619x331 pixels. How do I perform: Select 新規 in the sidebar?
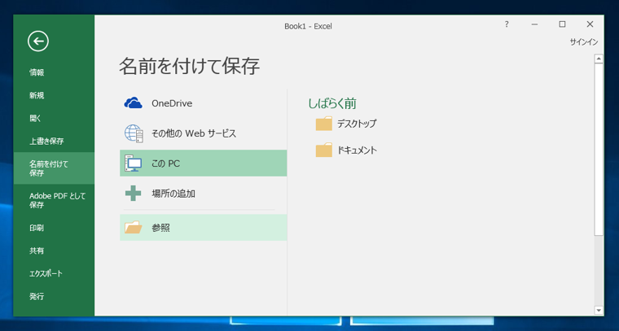click(x=37, y=95)
